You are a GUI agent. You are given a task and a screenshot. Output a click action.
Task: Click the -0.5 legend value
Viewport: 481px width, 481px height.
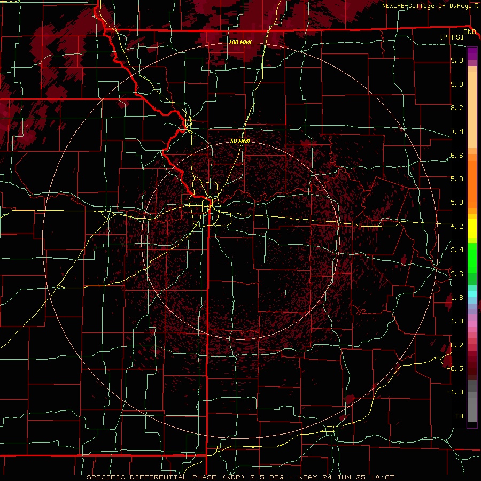click(x=455, y=369)
